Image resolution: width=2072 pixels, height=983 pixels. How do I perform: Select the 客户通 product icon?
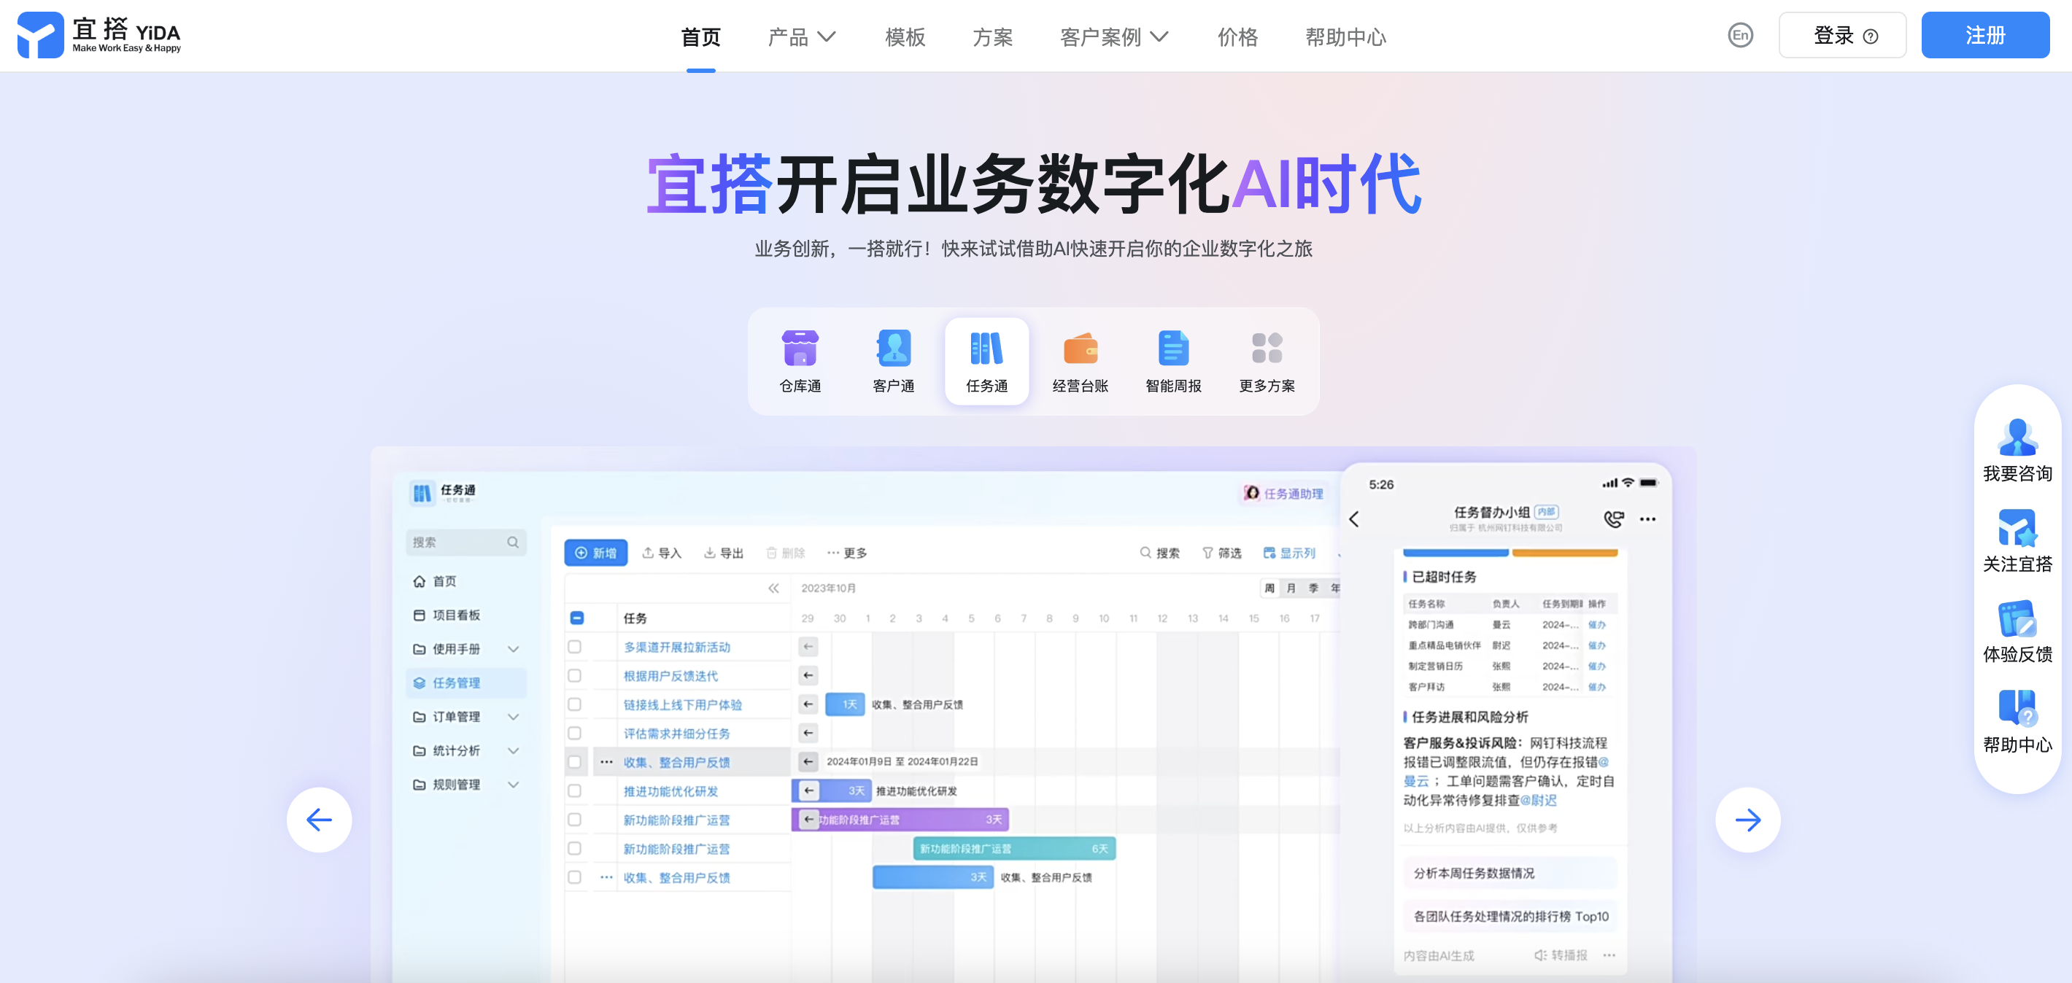point(893,349)
